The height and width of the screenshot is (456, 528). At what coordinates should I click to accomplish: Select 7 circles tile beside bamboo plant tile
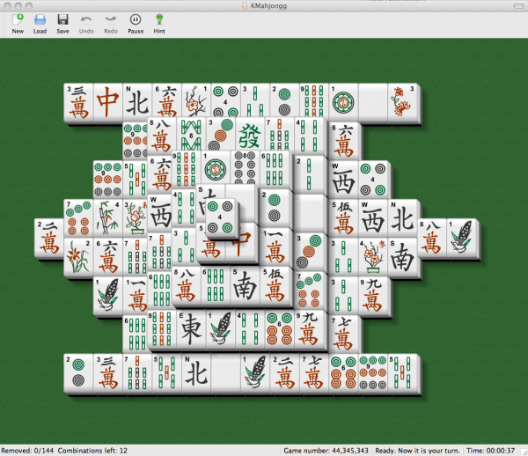click(x=78, y=218)
